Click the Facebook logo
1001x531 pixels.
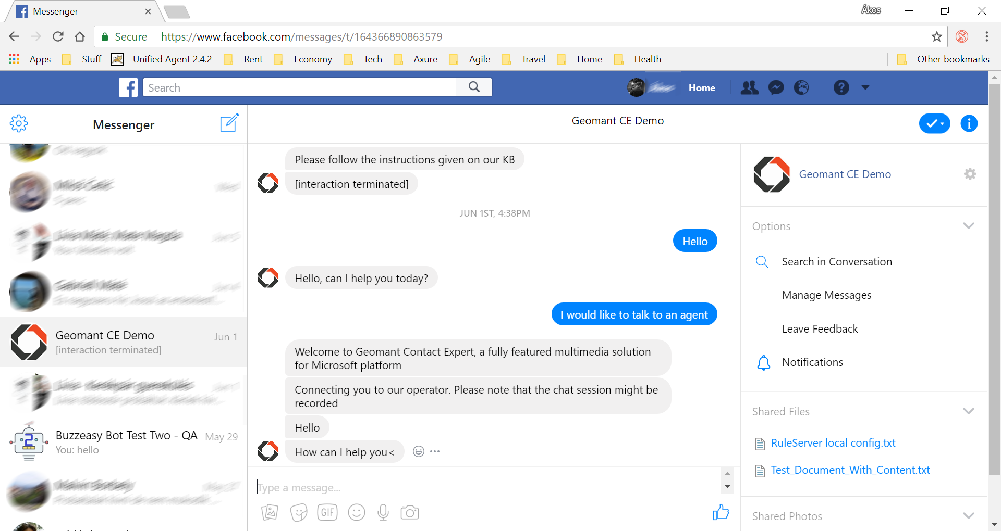[128, 87]
